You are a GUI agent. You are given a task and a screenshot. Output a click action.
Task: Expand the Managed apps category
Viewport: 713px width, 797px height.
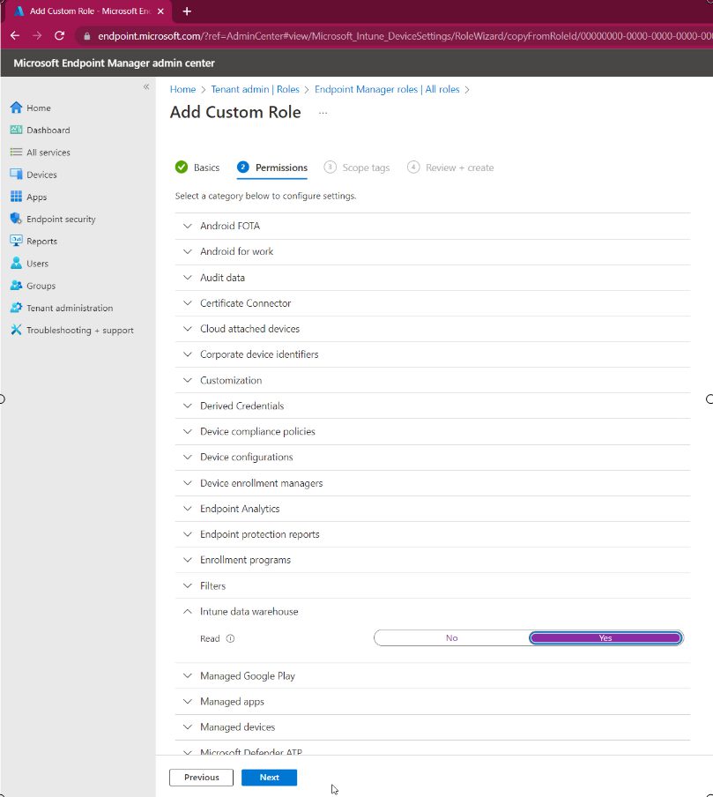click(x=433, y=702)
